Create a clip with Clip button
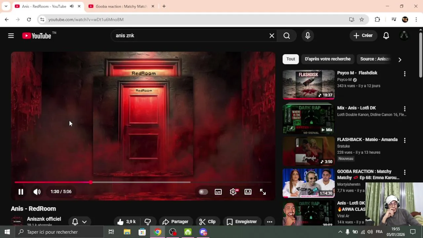 [207, 222]
